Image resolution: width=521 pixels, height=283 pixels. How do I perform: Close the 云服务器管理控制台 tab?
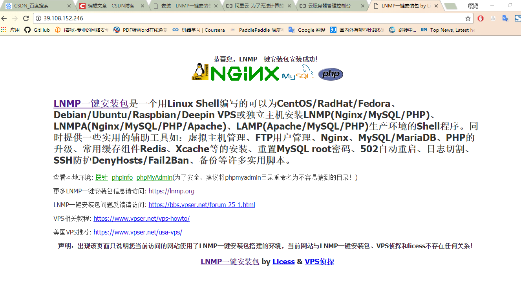(364, 6)
